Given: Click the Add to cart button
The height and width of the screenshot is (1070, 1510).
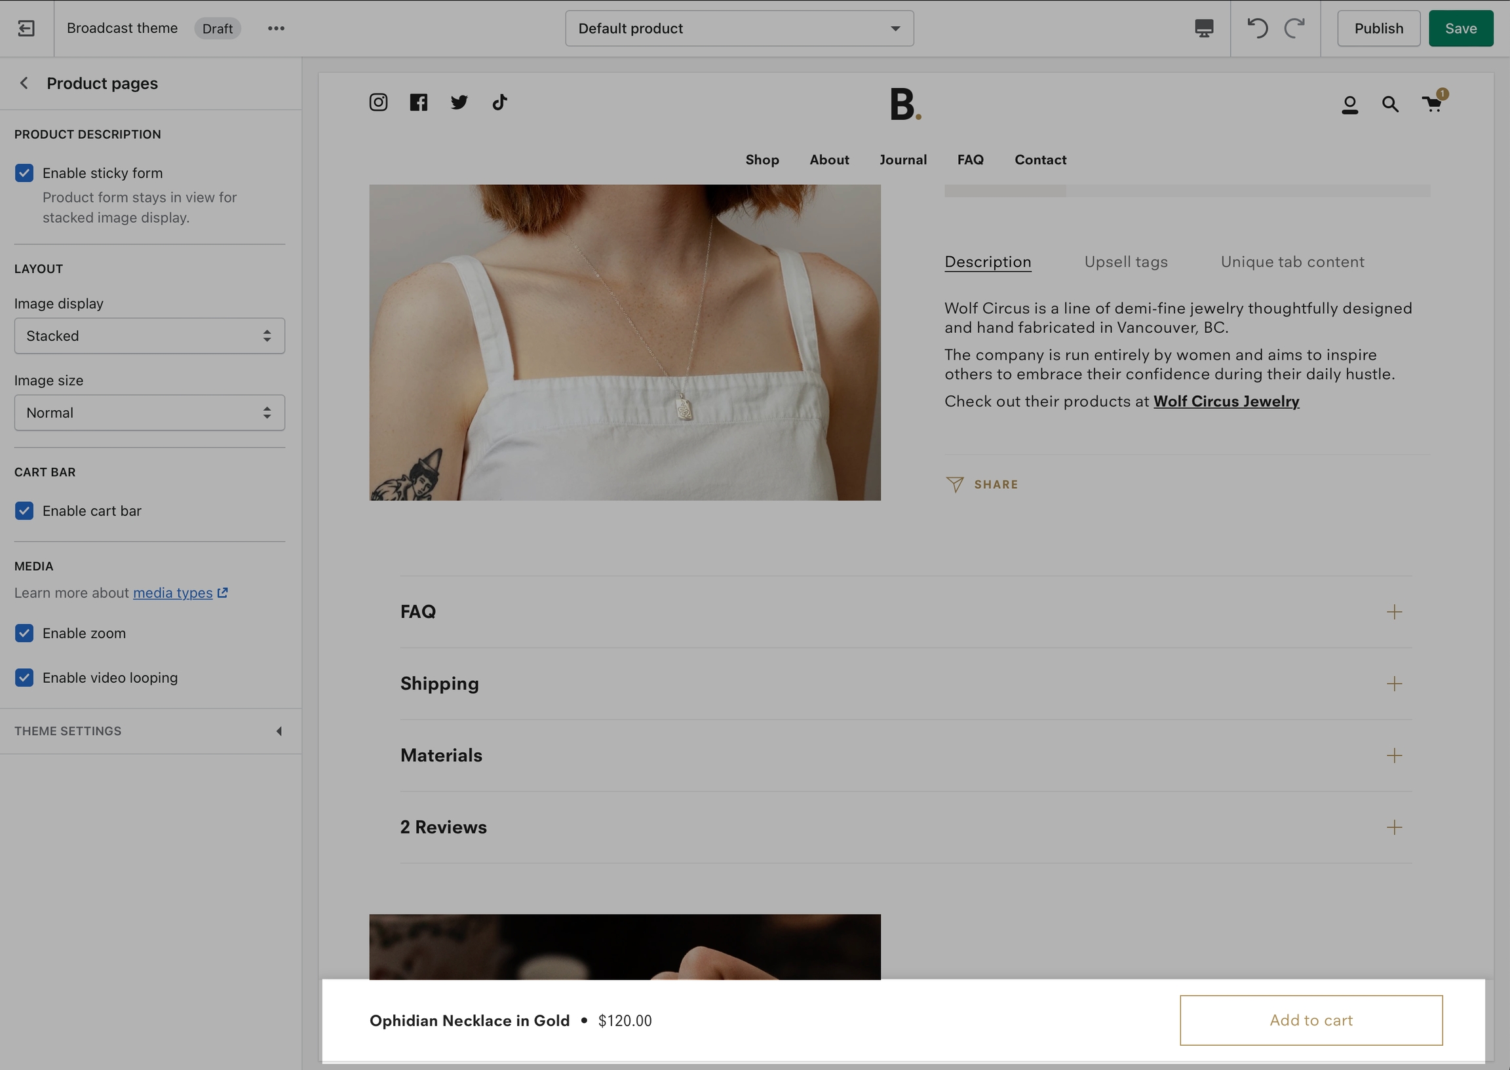Looking at the screenshot, I should [1310, 1020].
